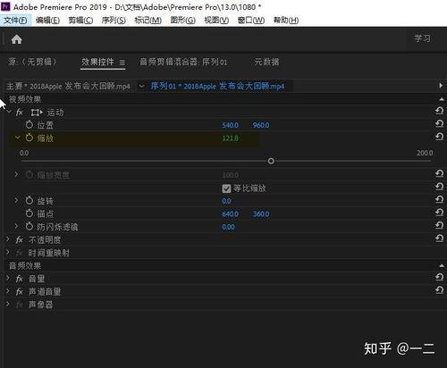Open the Effect Controls (效果控件) panel menu icon

pyautogui.click(x=122, y=63)
